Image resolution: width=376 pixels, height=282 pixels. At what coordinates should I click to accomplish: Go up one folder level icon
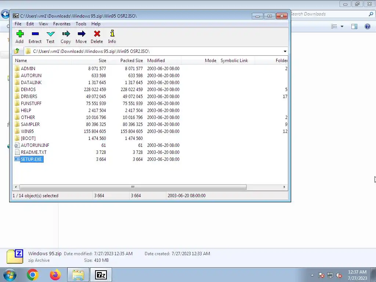click(x=17, y=51)
